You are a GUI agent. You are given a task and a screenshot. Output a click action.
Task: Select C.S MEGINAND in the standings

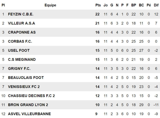tap(22, 60)
